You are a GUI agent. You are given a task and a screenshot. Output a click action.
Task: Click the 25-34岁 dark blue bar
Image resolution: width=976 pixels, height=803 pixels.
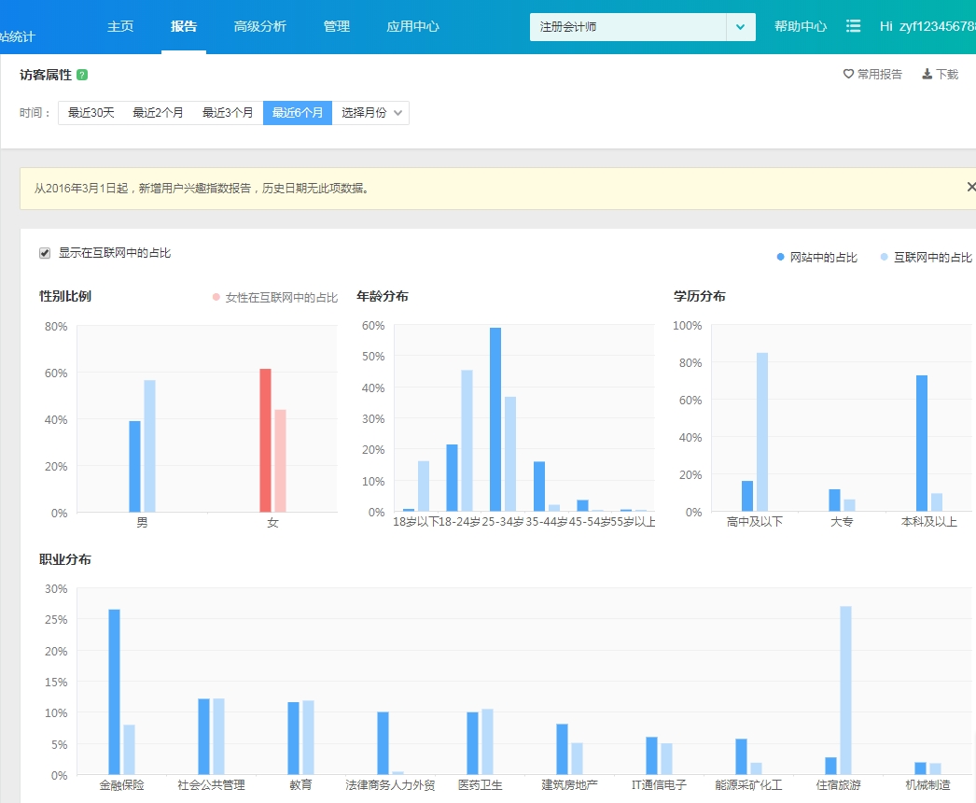(495, 420)
